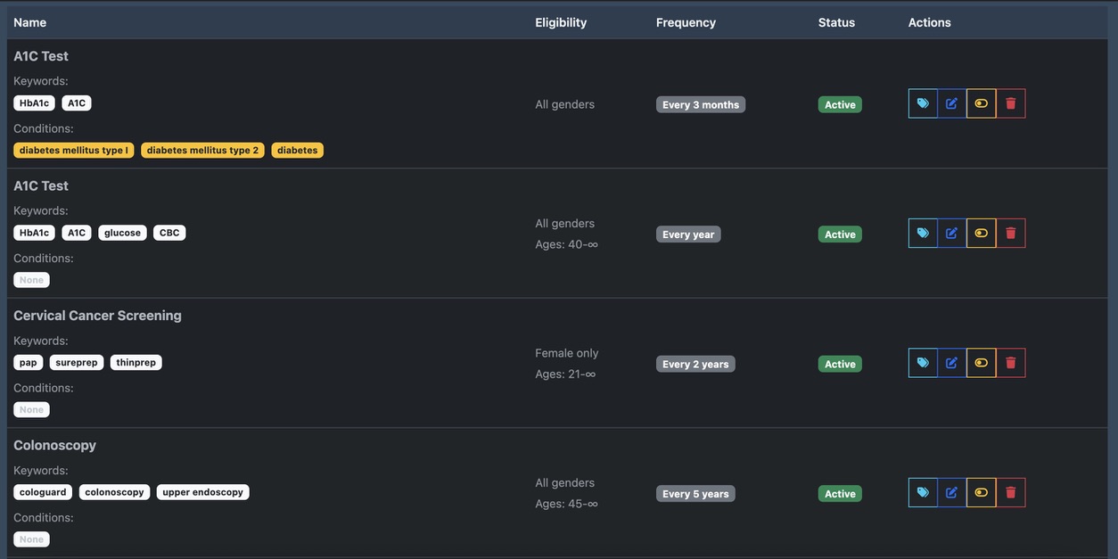The image size is (1118, 559).
Task: Click the "Every 2 years" frequency badge
Action: (695, 364)
